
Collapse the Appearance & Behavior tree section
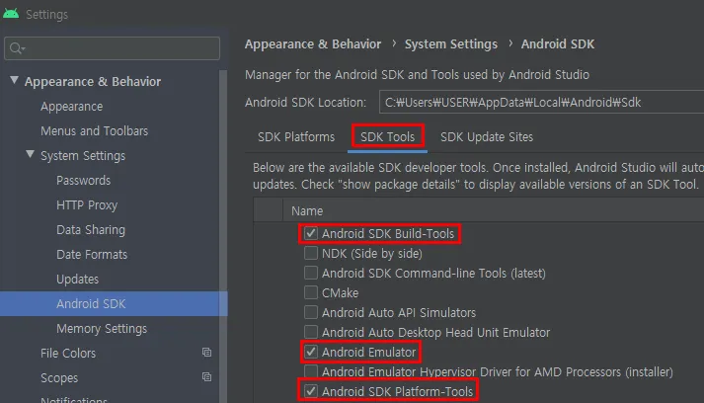tap(13, 81)
